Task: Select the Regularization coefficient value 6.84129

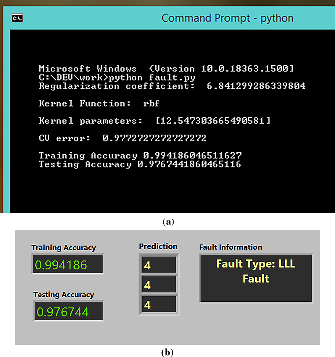Action: [256, 86]
